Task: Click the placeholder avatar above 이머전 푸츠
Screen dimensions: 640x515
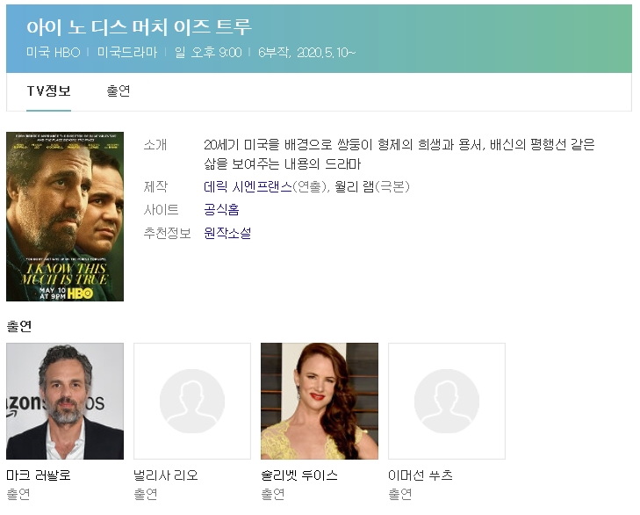Action: click(x=447, y=401)
